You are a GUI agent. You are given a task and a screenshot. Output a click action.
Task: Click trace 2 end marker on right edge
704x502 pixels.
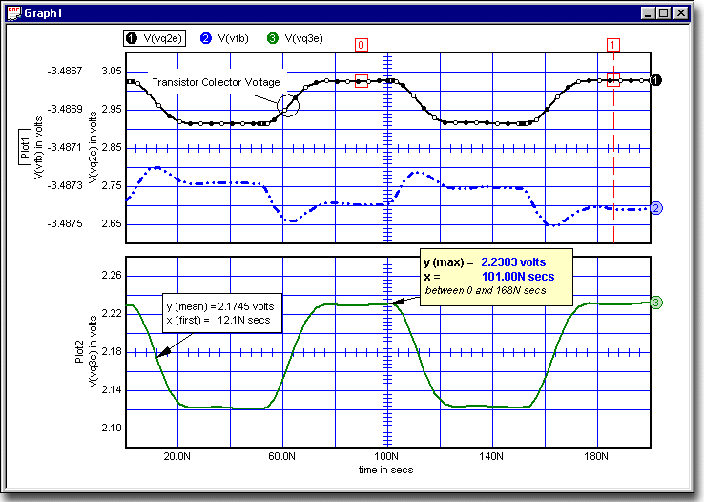point(656,208)
